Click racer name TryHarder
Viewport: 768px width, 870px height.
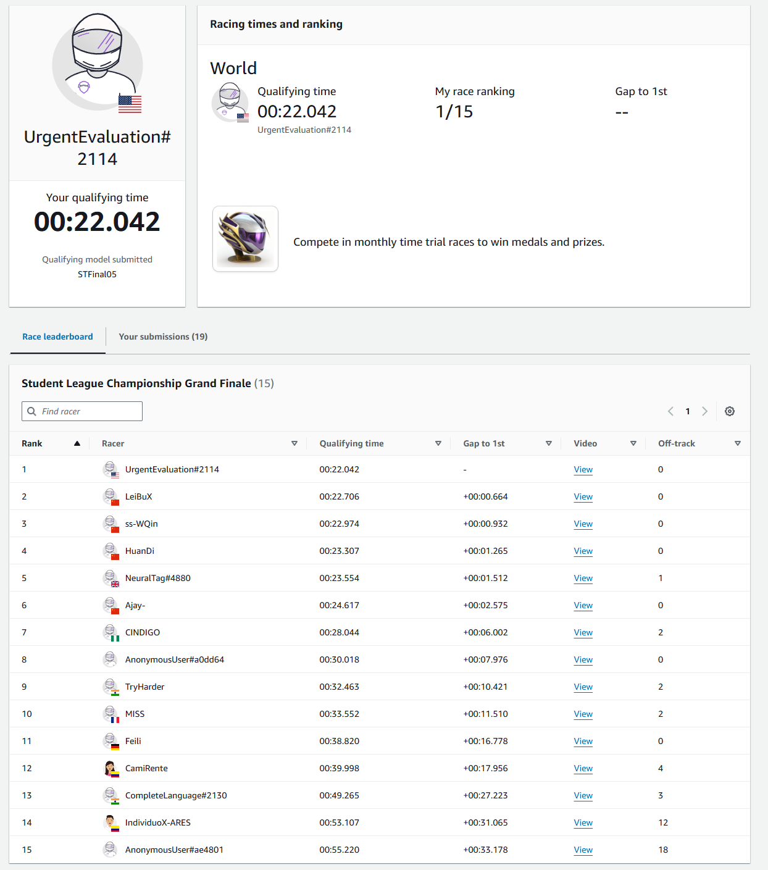[x=144, y=687]
